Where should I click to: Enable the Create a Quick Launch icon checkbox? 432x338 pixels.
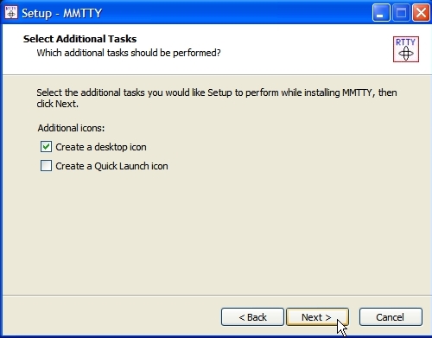(46, 166)
